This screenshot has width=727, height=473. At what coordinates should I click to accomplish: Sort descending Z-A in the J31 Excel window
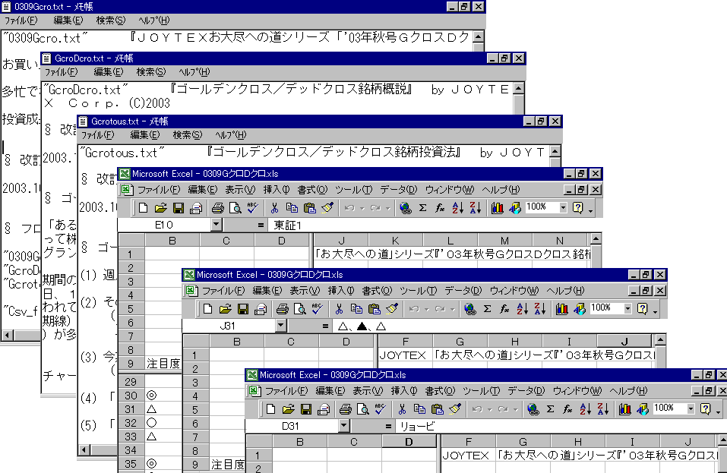point(539,309)
